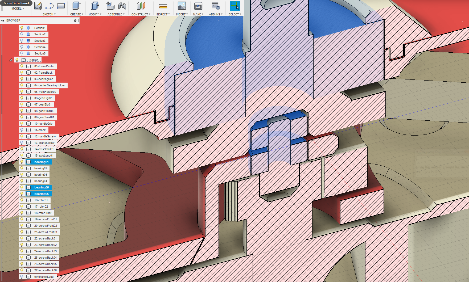Select the Line sketch tool icon
The image size is (469, 282).
tap(50, 6)
